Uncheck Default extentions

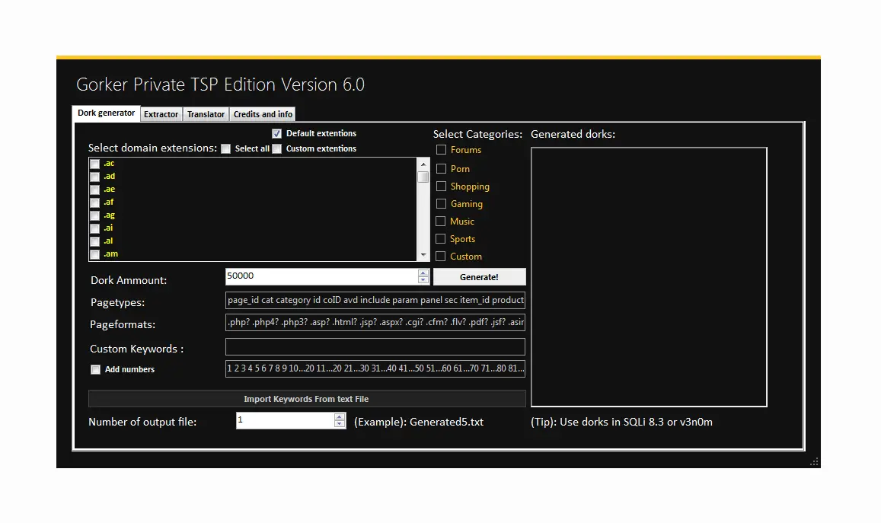[276, 133]
